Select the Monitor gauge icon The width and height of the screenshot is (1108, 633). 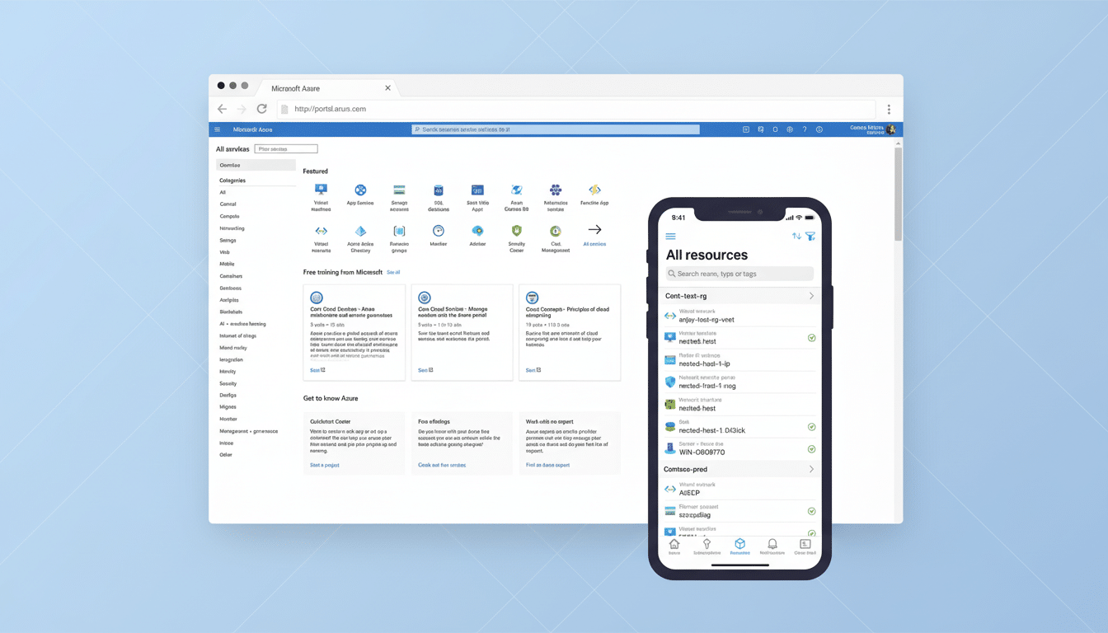tap(439, 232)
